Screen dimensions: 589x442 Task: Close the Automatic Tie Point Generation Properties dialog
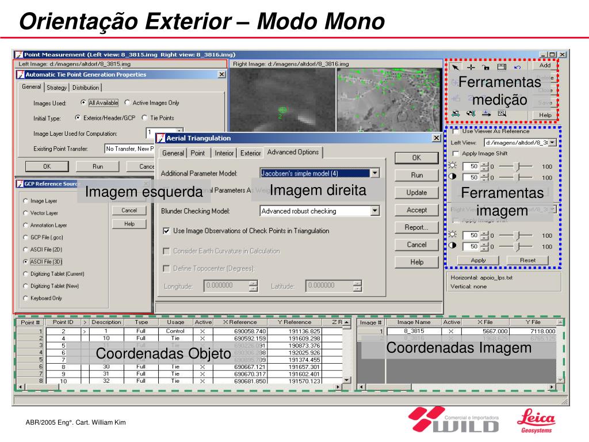pyautogui.click(x=221, y=74)
